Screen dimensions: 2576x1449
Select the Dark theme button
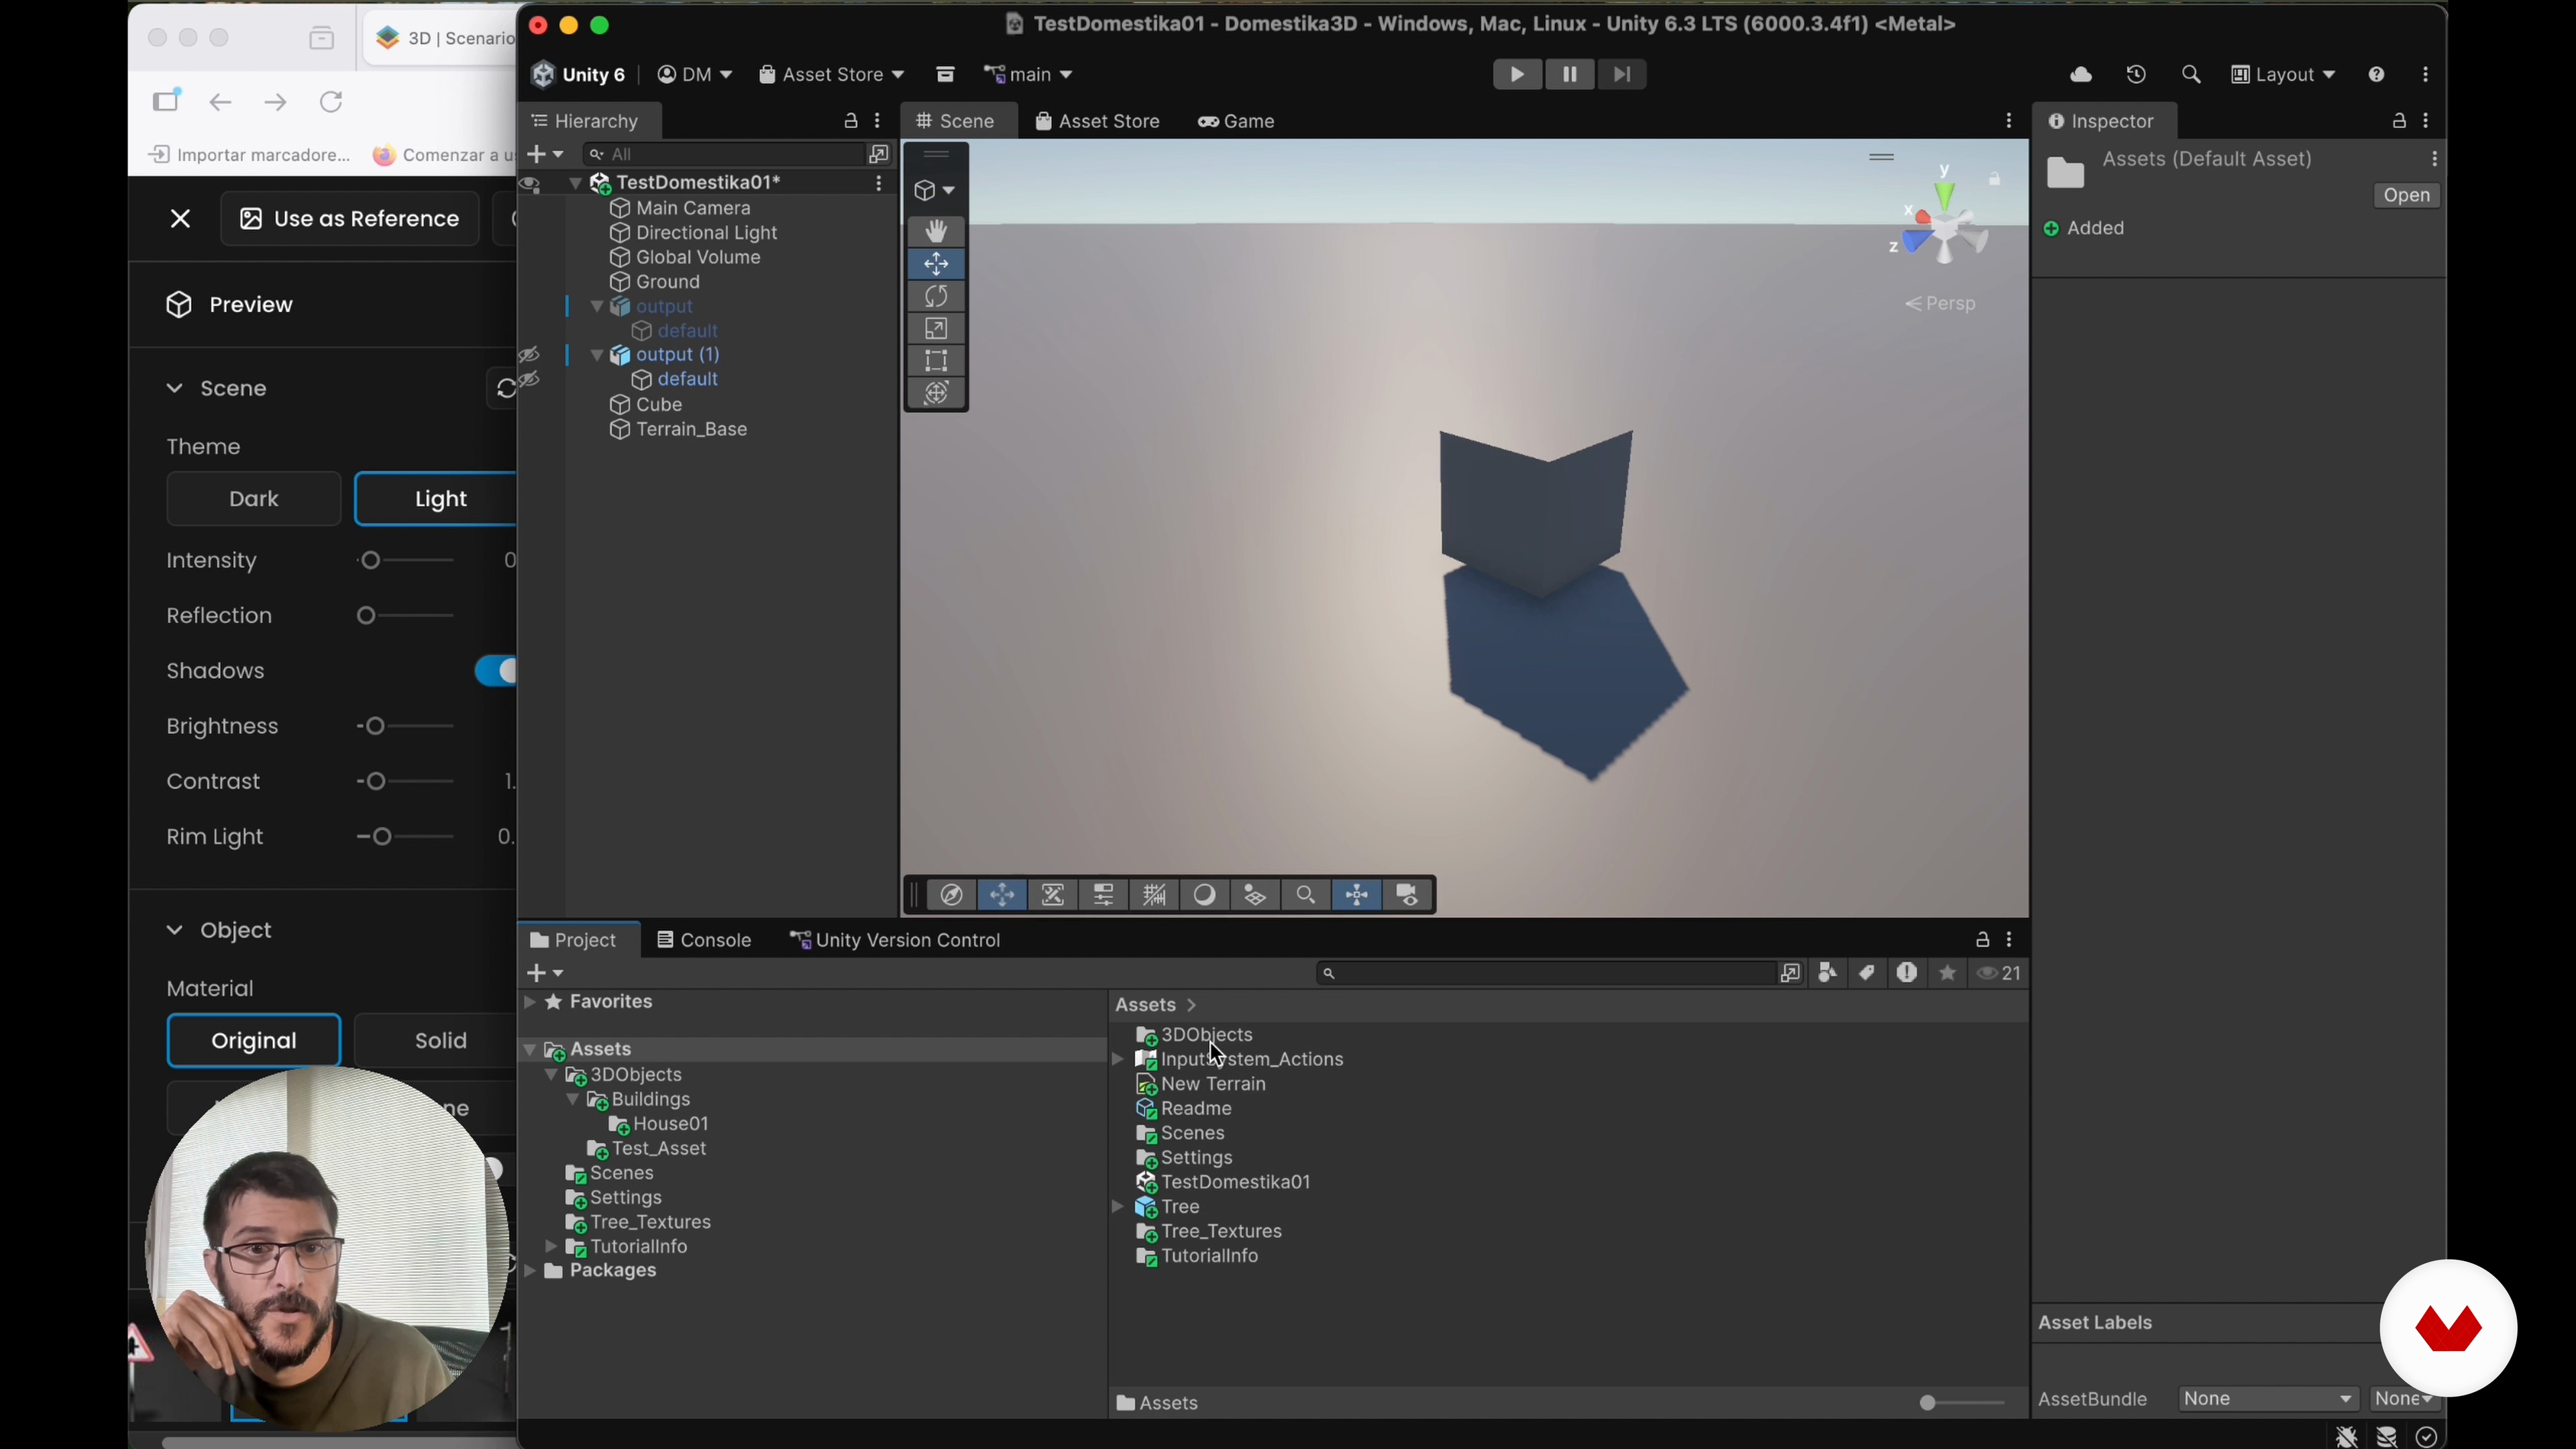pyautogui.click(x=254, y=499)
